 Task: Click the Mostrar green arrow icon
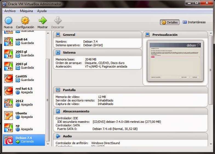[x=43, y=21]
